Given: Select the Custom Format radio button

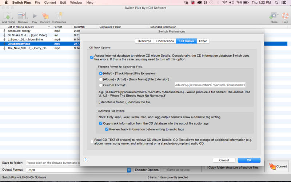Looking at the screenshot, I should click(x=101, y=85).
